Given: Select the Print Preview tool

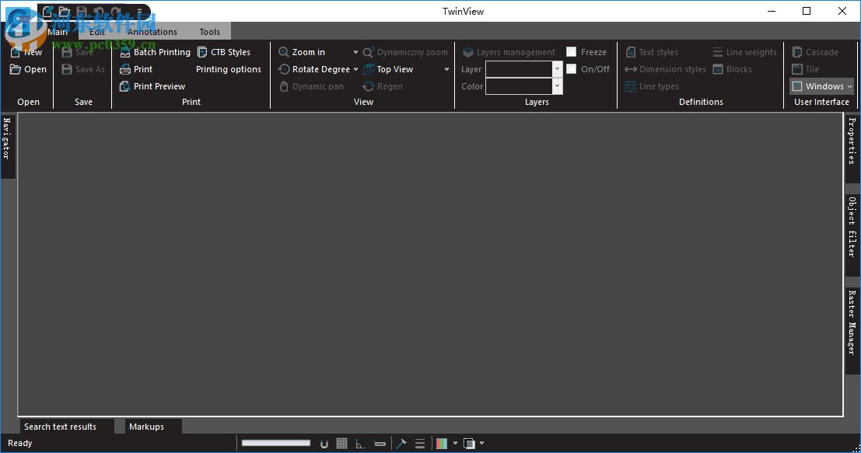Looking at the screenshot, I should tap(158, 86).
